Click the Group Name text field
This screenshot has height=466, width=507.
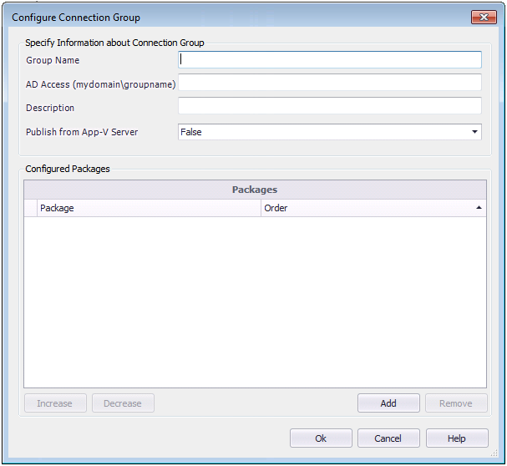(x=330, y=60)
